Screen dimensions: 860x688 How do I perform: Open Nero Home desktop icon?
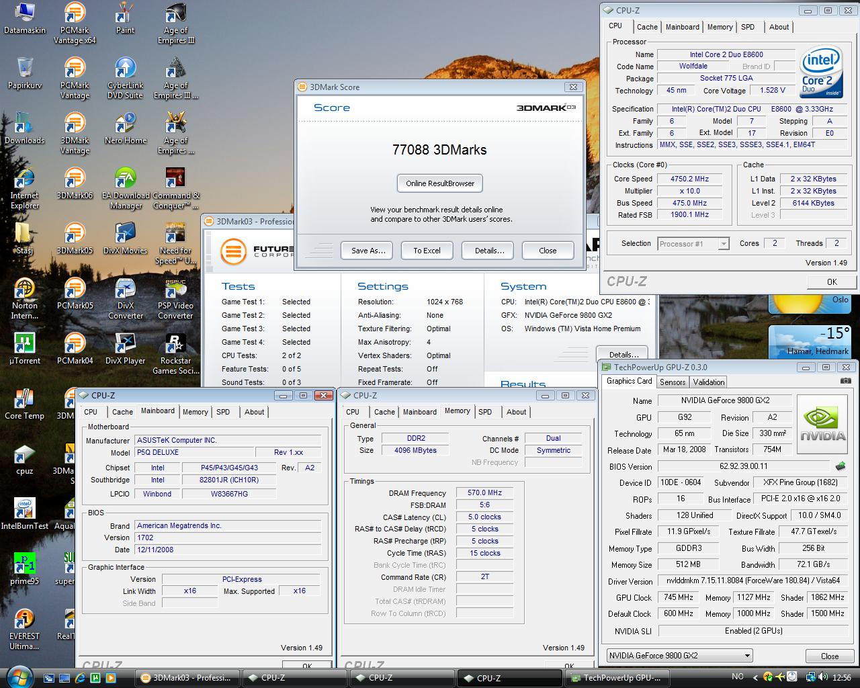(125, 129)
